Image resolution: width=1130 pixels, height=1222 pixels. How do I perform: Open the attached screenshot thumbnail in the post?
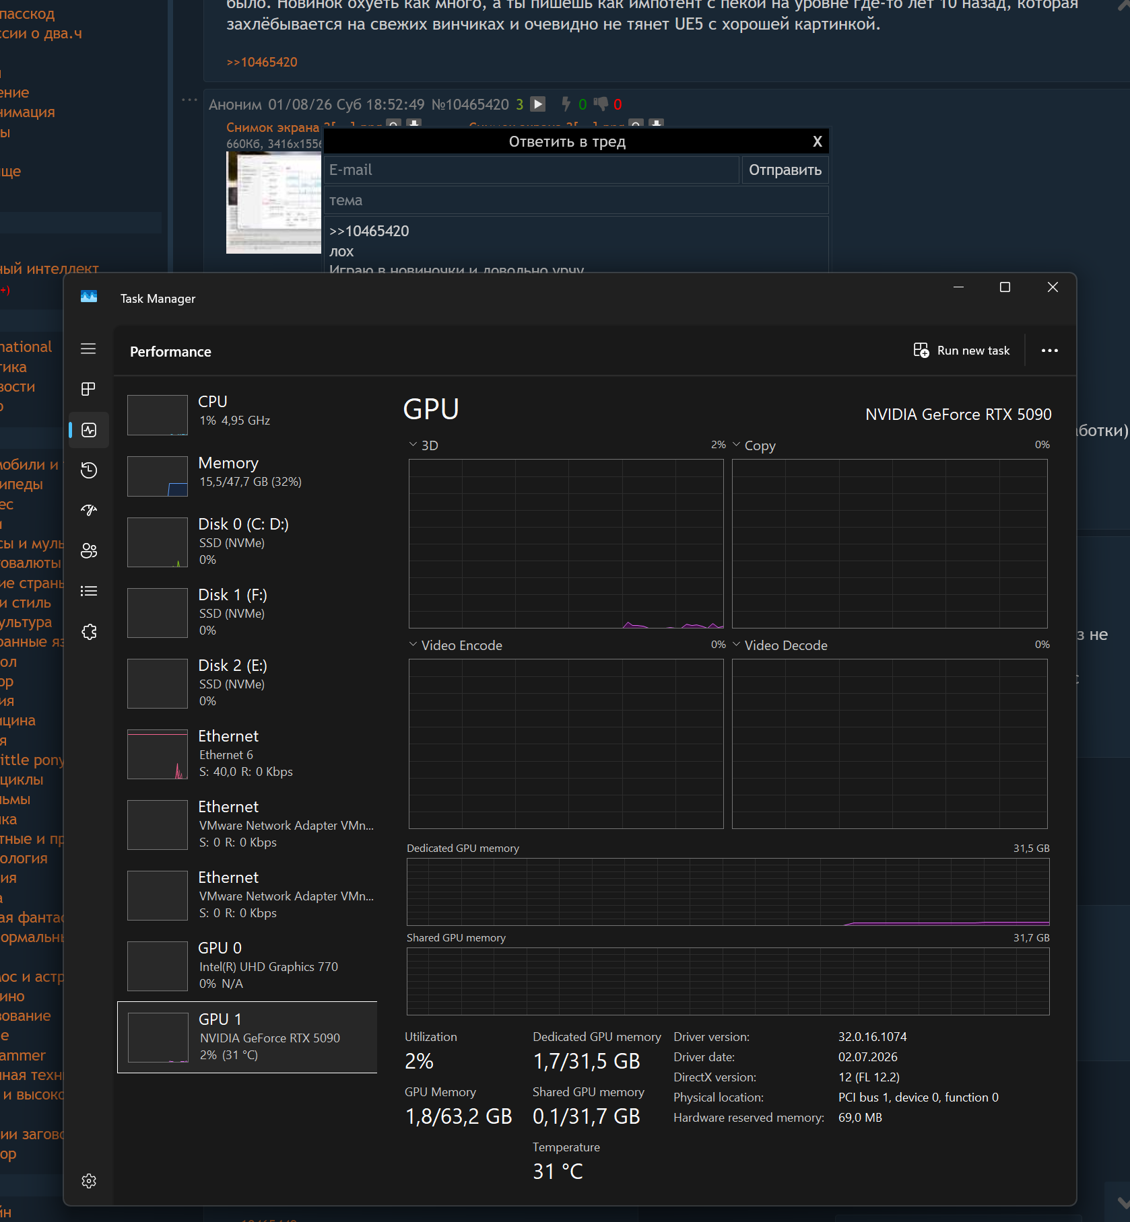[273, 203]
